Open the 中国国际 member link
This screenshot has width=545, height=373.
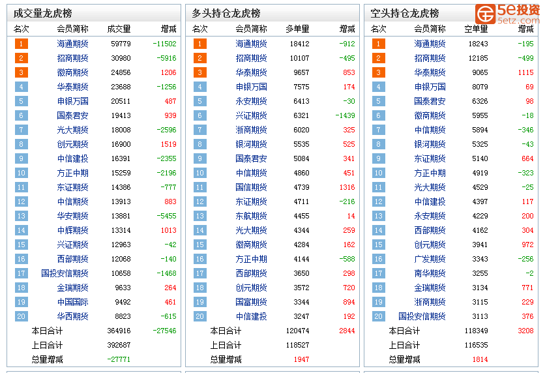[x=72, y=302]
